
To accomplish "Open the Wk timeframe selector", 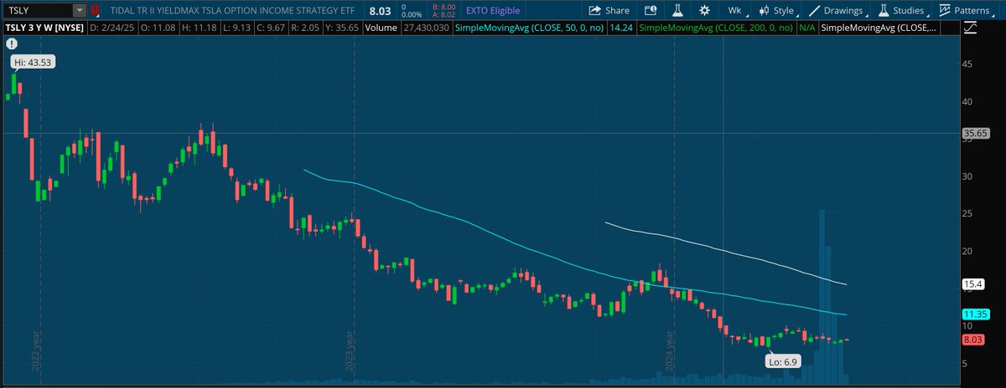I will 734,11.
